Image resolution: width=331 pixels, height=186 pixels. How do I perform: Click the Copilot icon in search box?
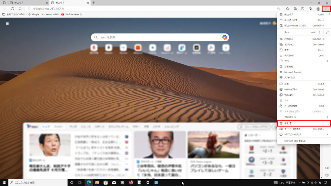click(225, 37)
